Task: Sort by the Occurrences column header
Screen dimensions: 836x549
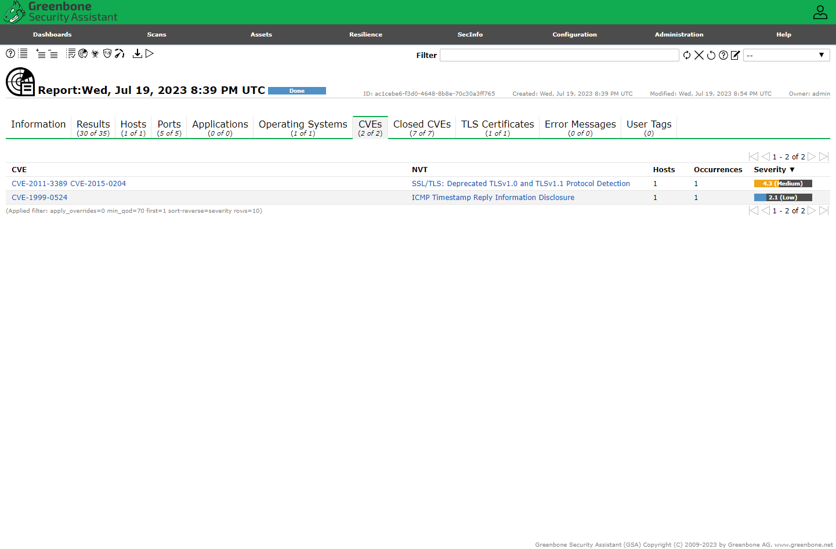Action: (x=718, y=169)
